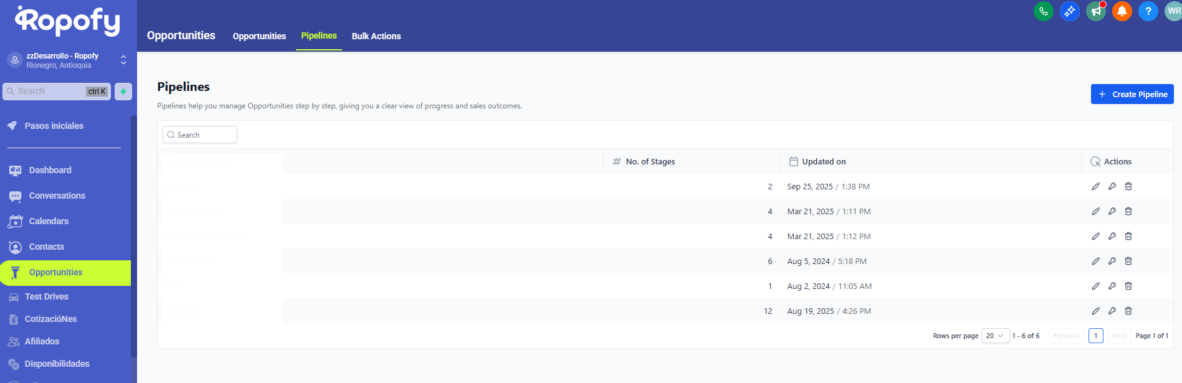Open the WR user profile menu
The width and height of the screenshot is (1182, 383).
click(x=1173, y=11)
